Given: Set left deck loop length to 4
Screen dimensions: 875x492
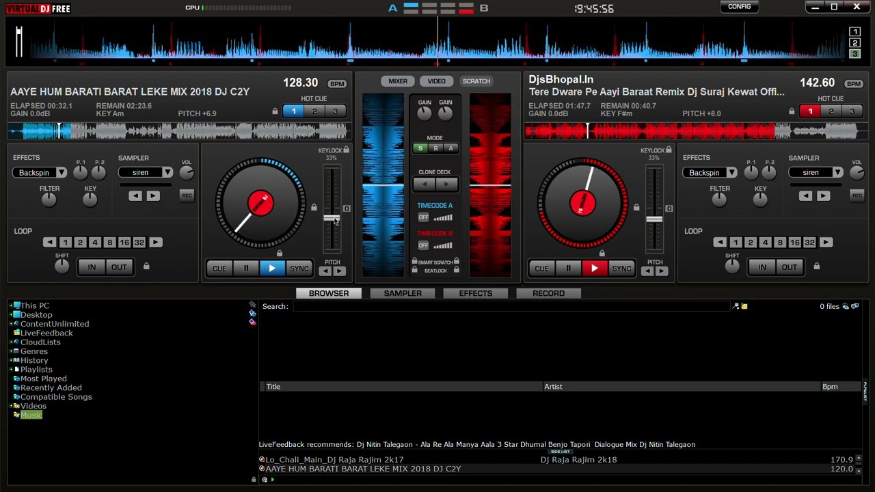Looking at the screenshot, I should tap(95, 243).
